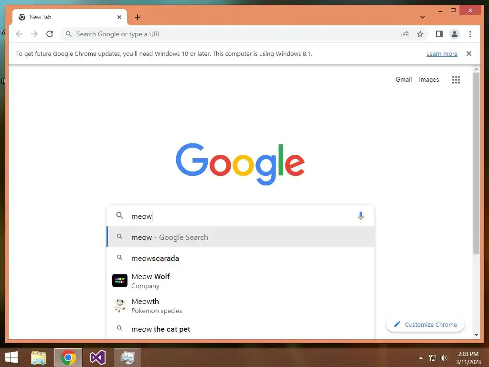Choose the Meow Wolf Company suggestion
Screen dimensions: 489x367
pos(241,281)
